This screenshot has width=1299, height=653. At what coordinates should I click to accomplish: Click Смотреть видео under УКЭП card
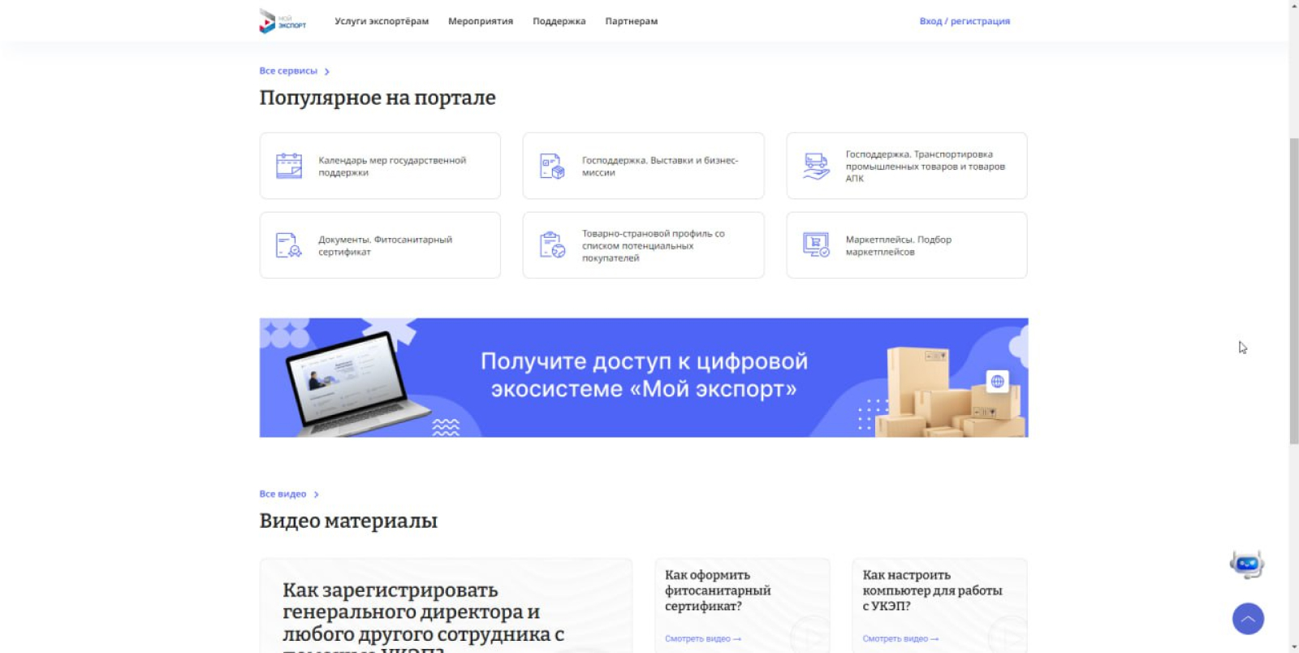click(x=900, y=639)
